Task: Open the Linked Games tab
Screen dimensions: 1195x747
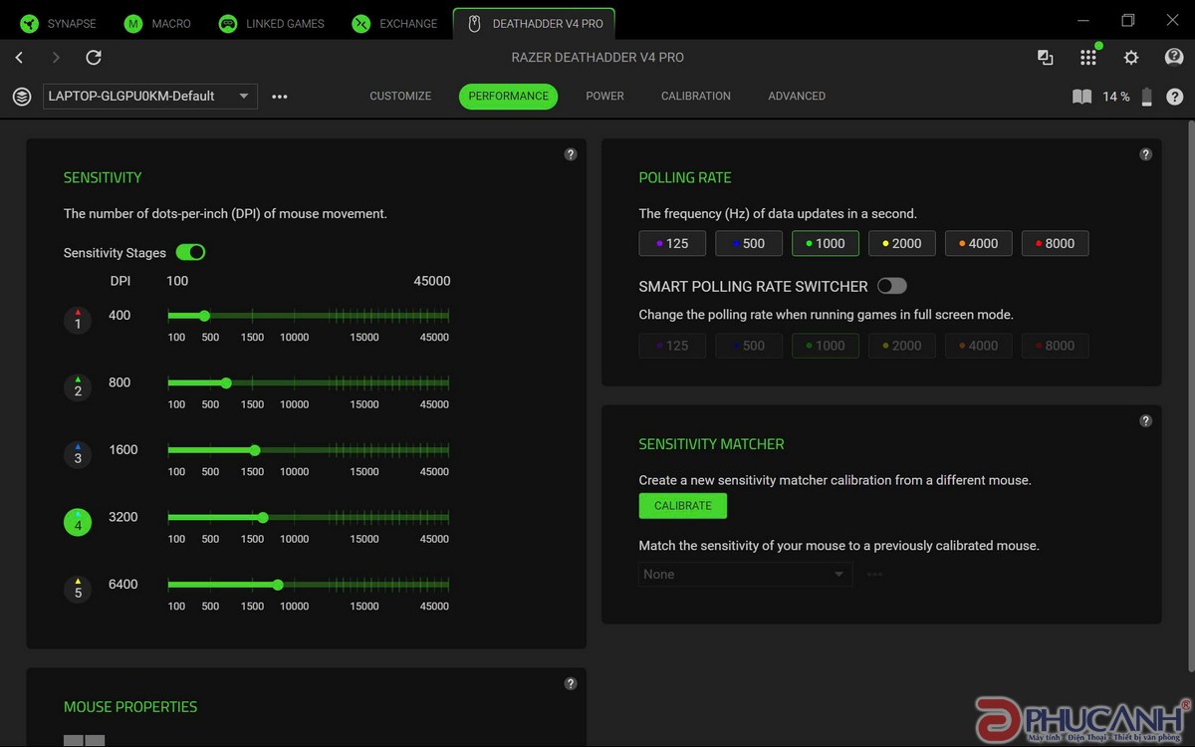Action: (x=272, y=23)
